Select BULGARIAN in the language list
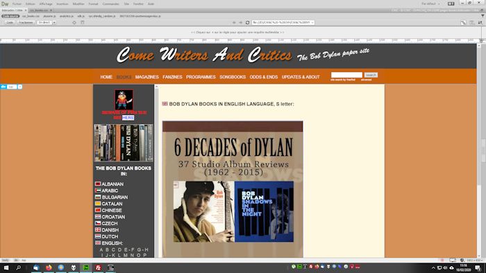Screen dimensions: 486x273 point(115,197)
